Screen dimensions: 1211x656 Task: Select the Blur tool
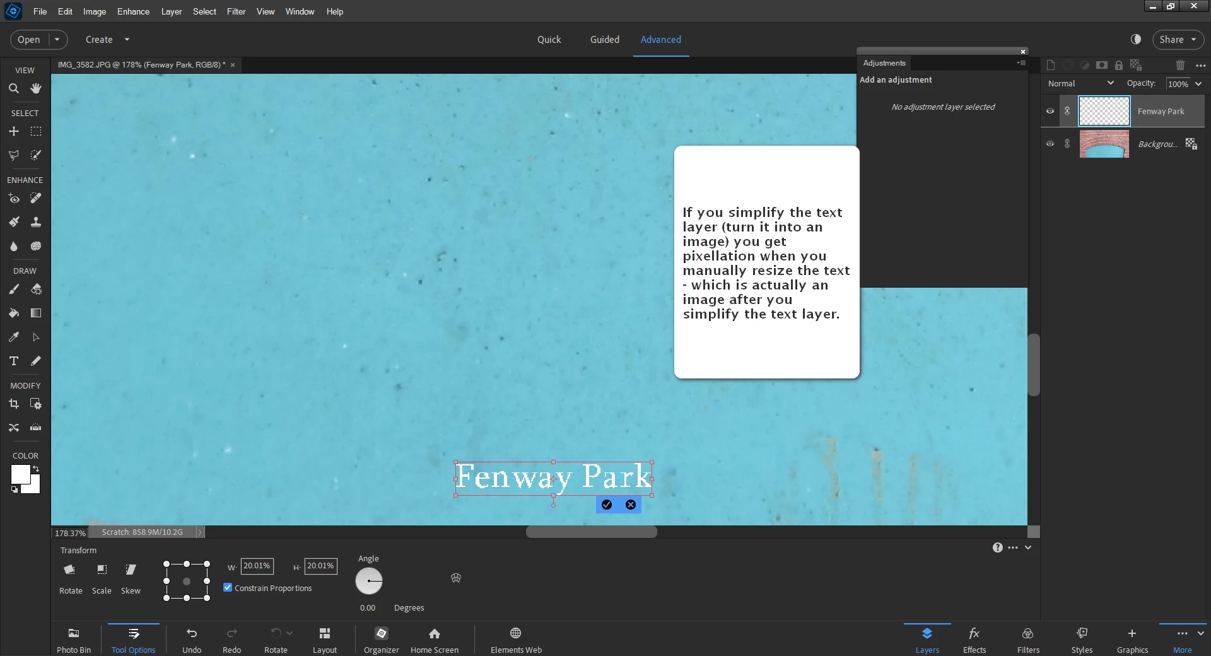pyautogui.click(x=14, y=246)
